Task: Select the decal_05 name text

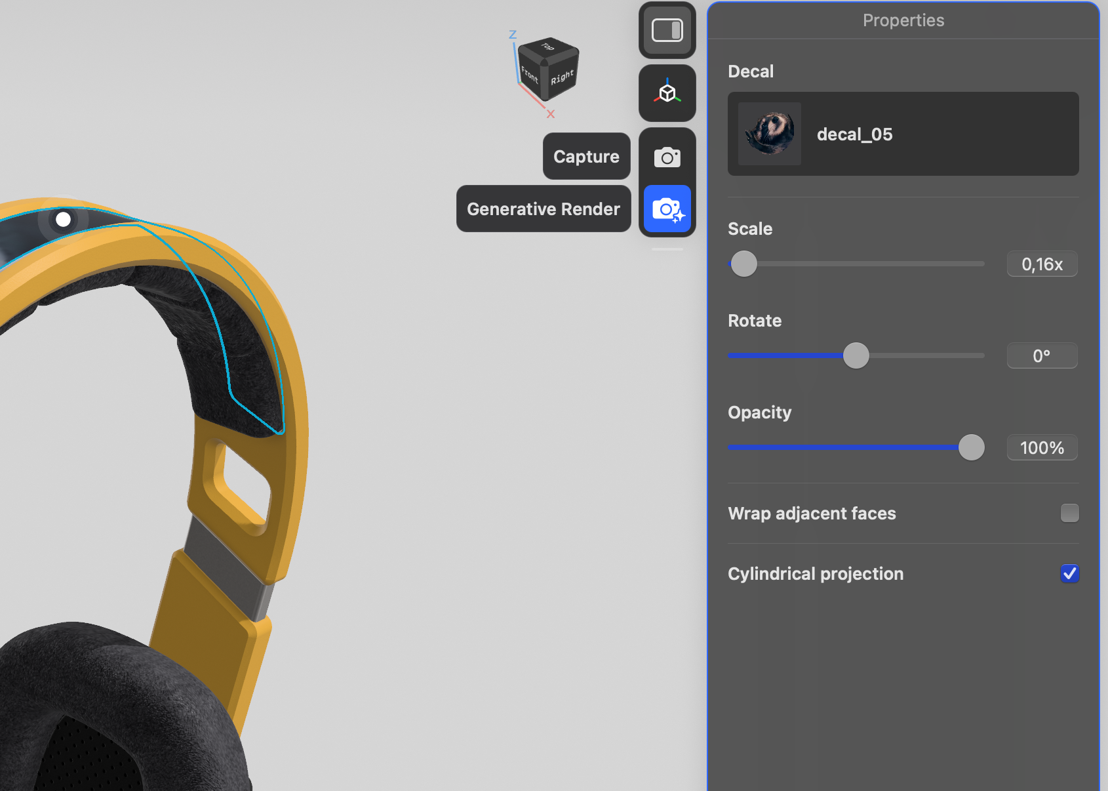Action: [x=854, y=134]
